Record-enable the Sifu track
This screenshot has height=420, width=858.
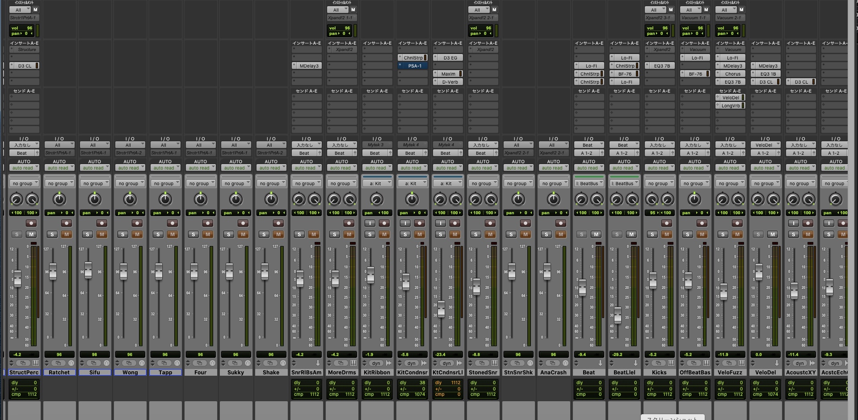[x=102, y=223]
